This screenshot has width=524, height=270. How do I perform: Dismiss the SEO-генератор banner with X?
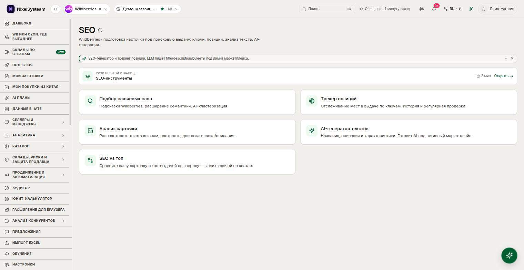[x=512, y=58]
